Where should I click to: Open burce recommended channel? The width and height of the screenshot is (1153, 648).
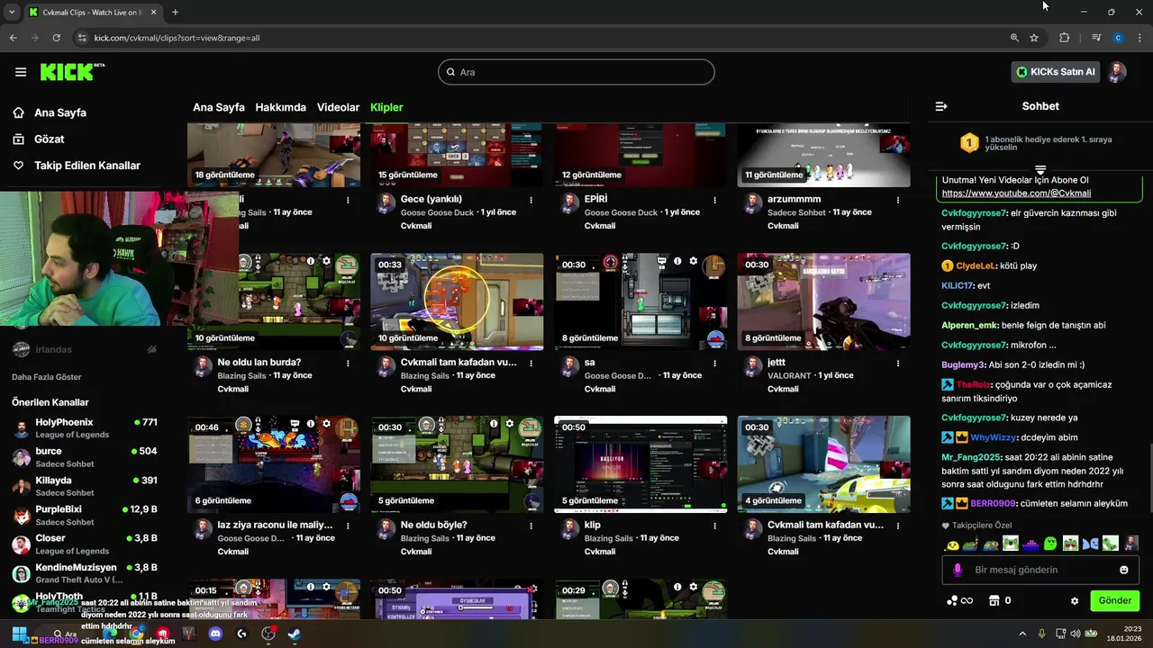86,456
